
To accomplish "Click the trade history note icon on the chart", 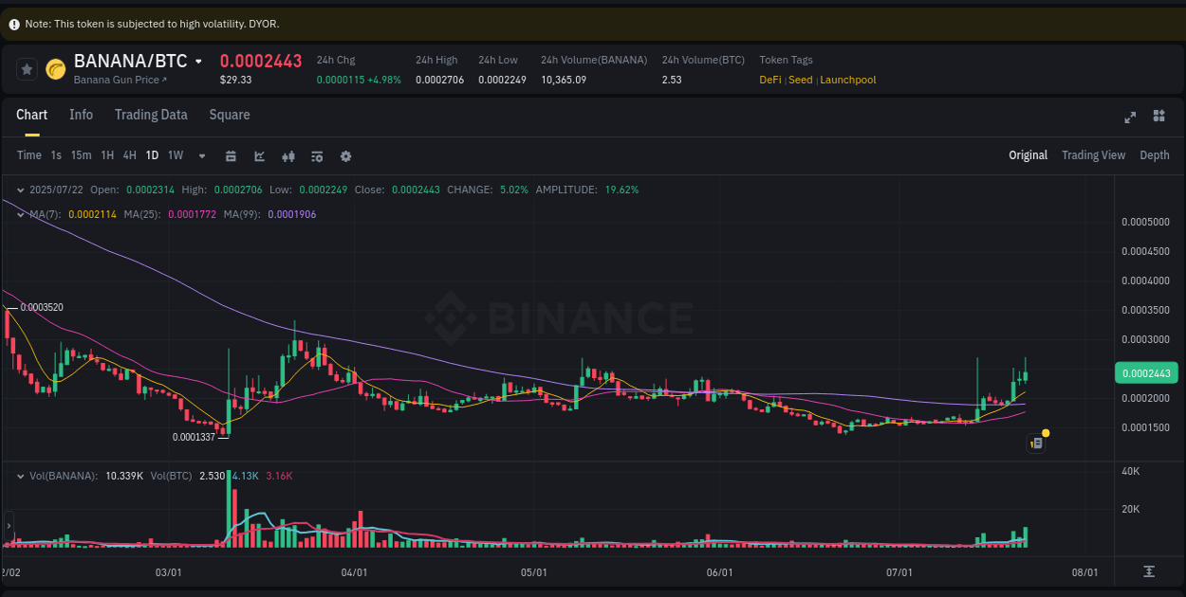I will (x=1035, y=443).
